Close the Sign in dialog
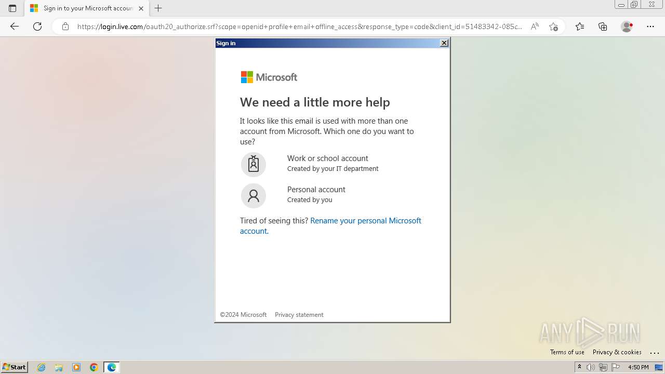 coord(444,43)
